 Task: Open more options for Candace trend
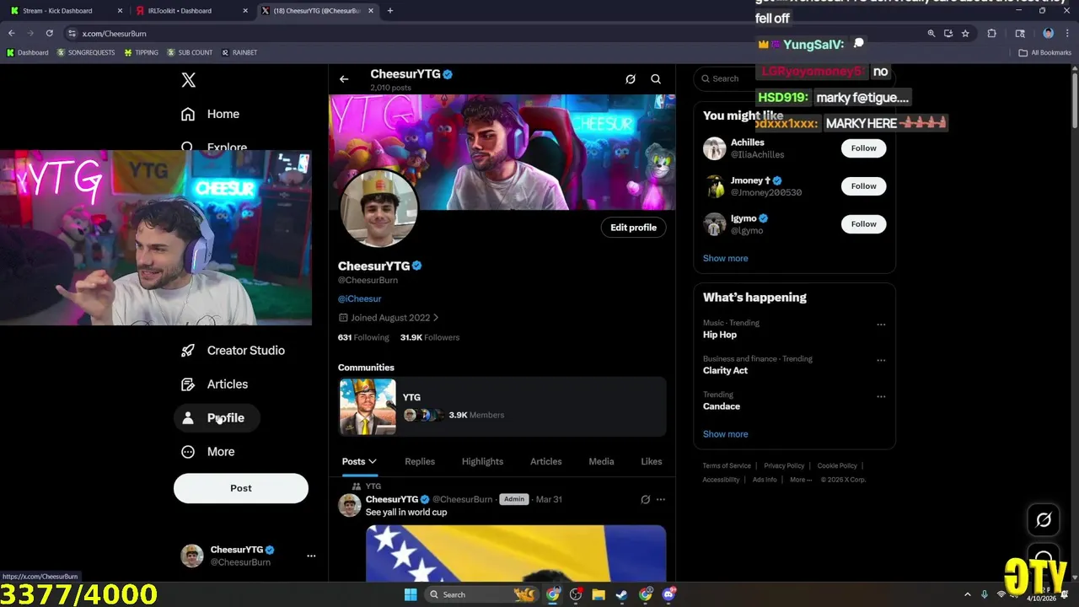pos(881,396)
